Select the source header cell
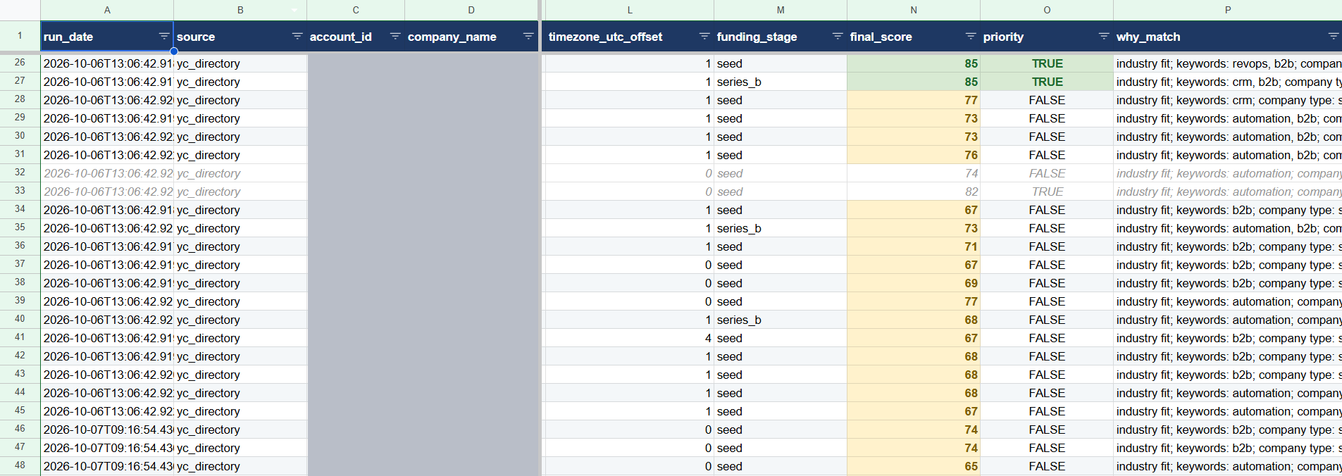The image size is (1342, 476). [x=240, y=37]
